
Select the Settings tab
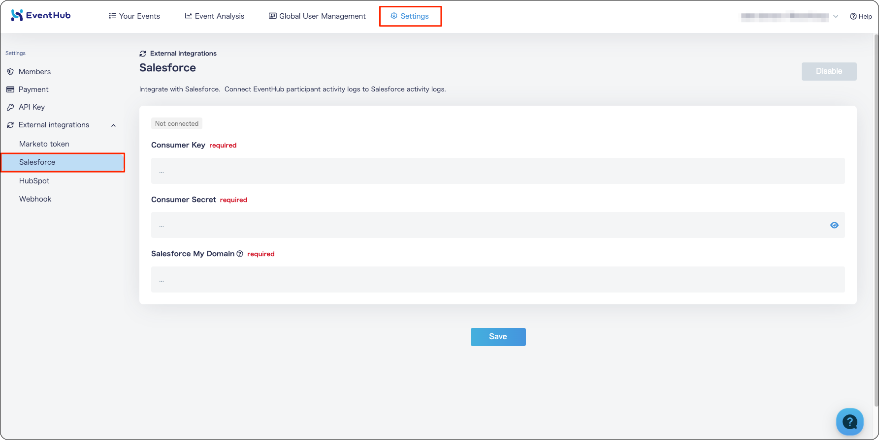point(410,16)
